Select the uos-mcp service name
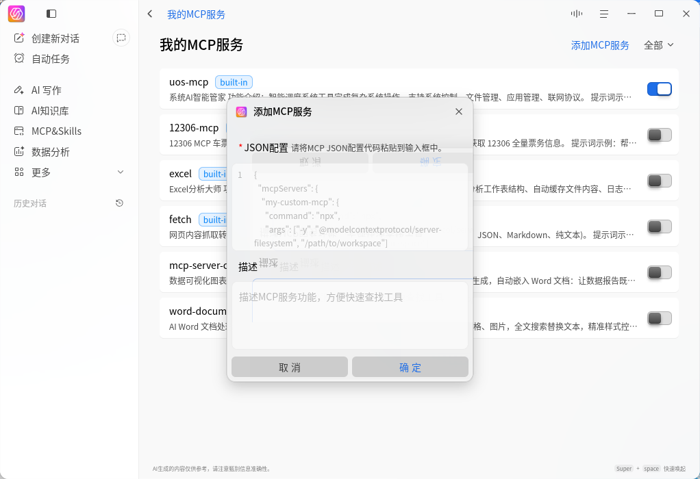 pos(189,82)
